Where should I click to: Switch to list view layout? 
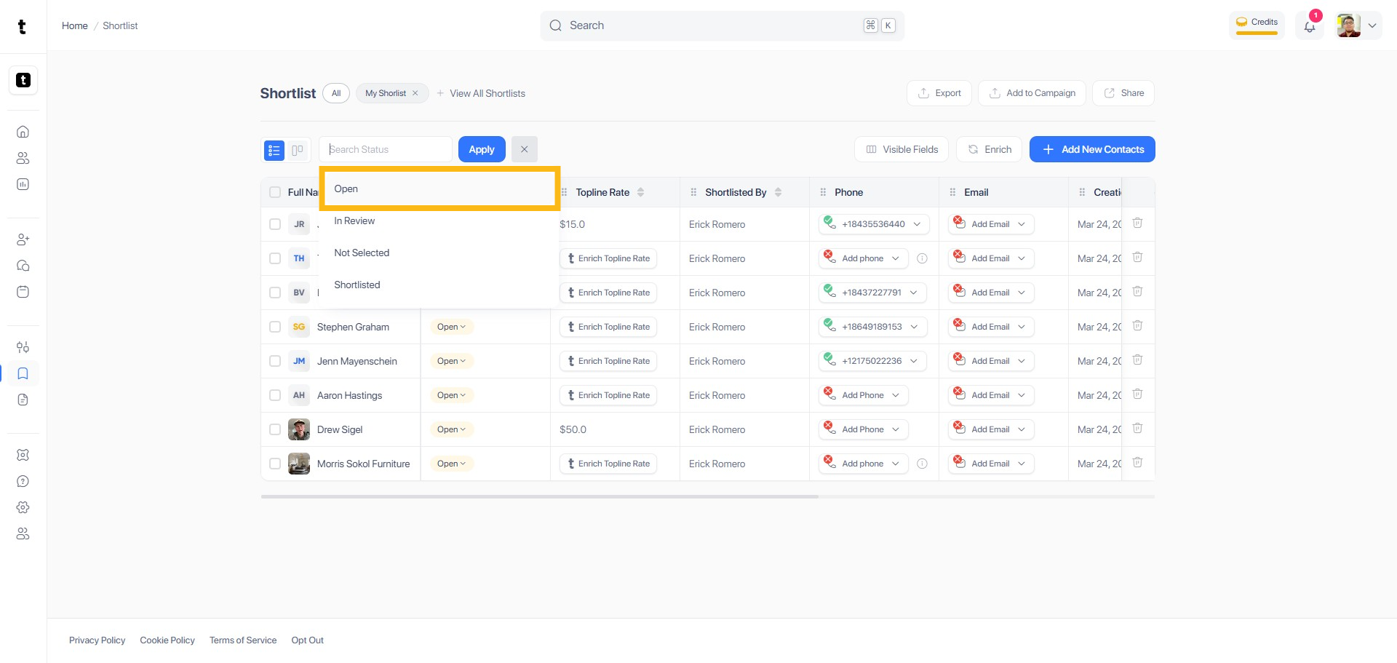click(274, 150)
